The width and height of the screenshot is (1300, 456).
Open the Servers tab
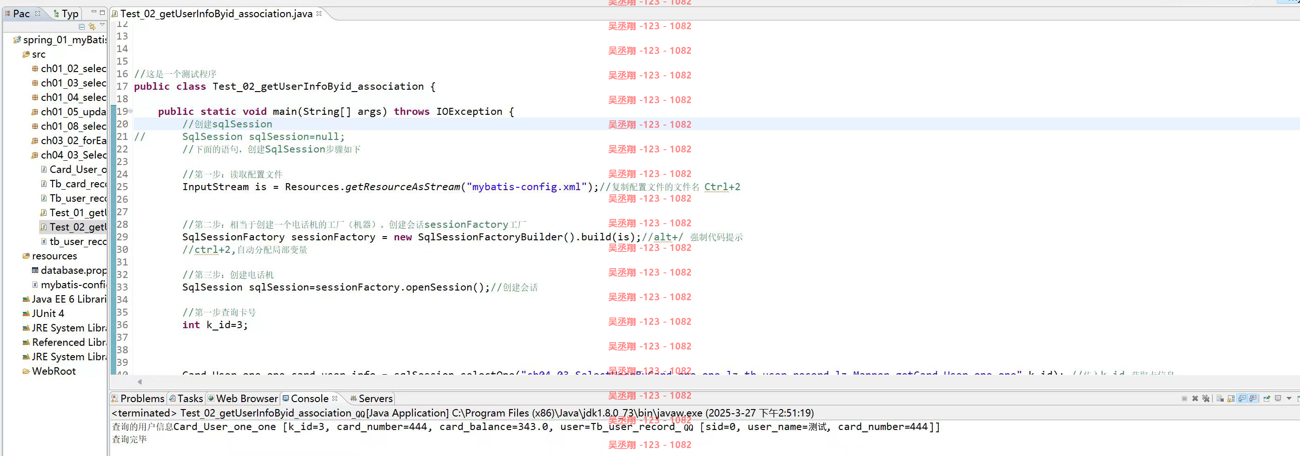(371, 398)
